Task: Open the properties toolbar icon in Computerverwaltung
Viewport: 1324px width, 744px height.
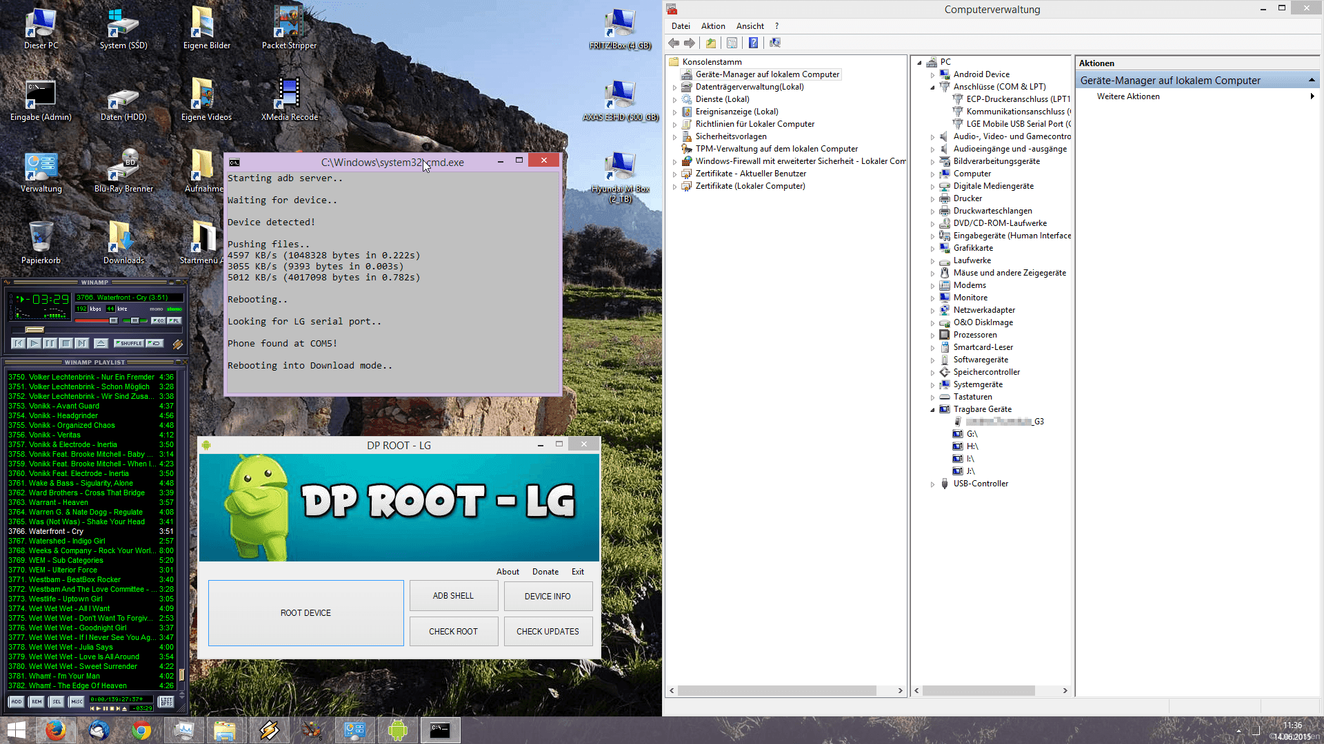Action: [x=732, y=43]
